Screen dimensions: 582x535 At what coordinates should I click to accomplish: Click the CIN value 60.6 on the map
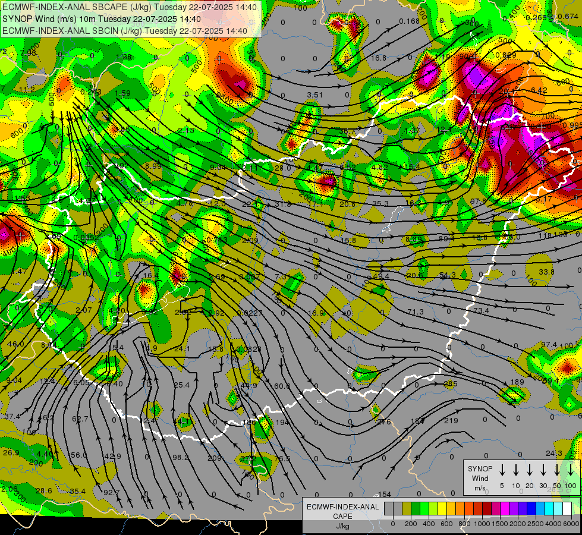tap(282, 386)
